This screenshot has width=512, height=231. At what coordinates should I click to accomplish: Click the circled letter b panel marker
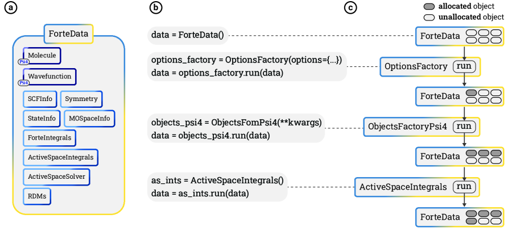[x=156, y=8]
